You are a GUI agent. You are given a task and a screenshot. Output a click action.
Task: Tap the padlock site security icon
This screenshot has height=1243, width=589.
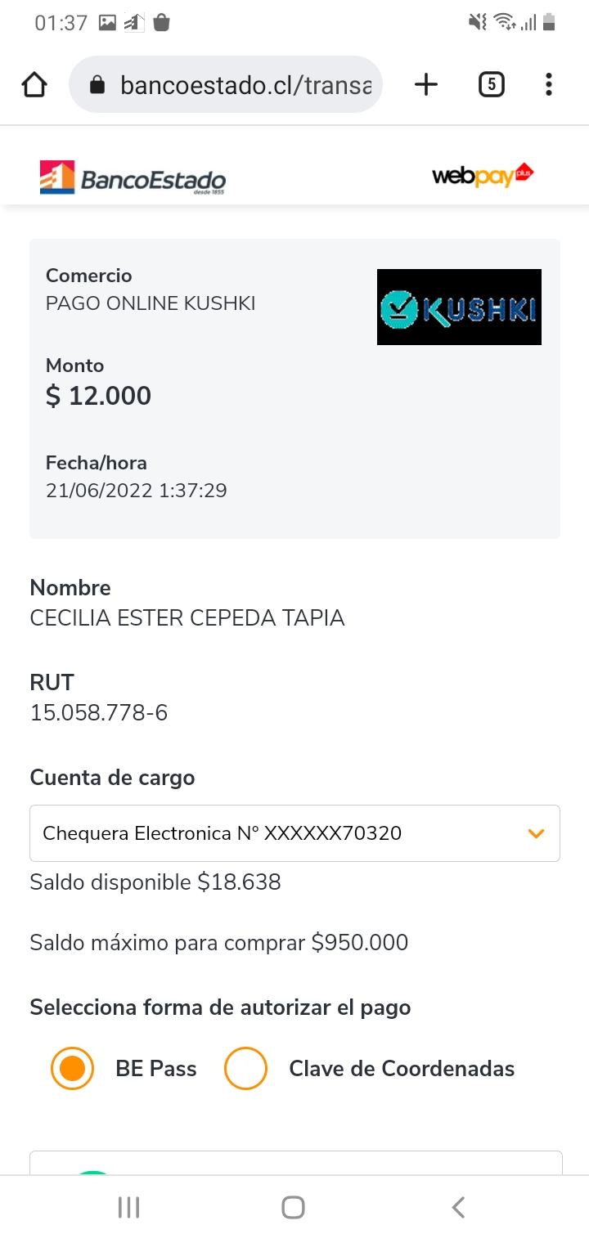point(97,84)
